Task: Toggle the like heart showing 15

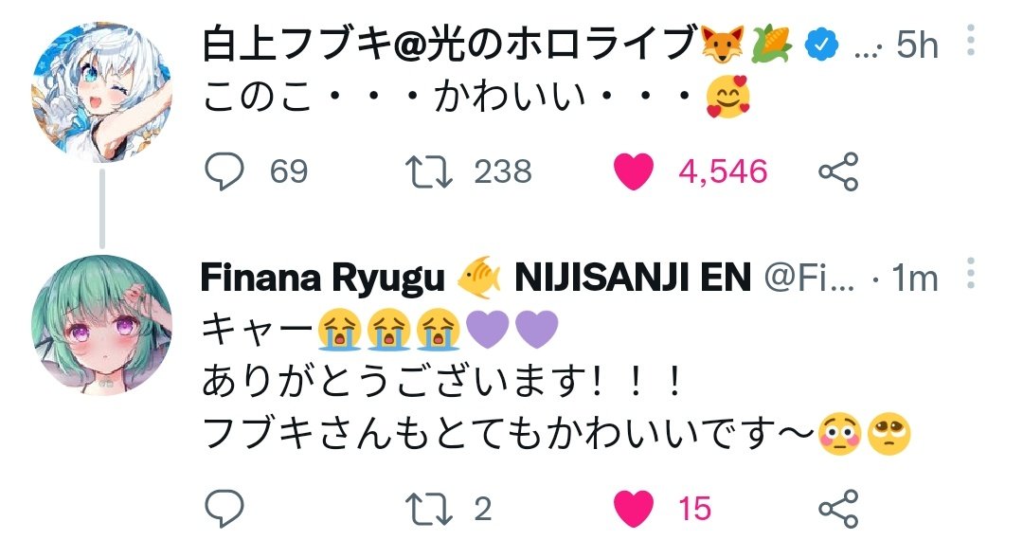Action: (634, 509)
